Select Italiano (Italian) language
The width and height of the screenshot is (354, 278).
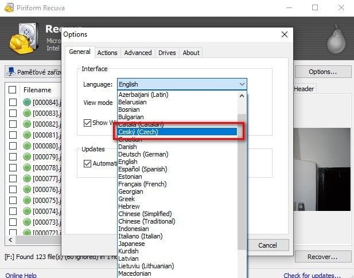click(177, 236)
